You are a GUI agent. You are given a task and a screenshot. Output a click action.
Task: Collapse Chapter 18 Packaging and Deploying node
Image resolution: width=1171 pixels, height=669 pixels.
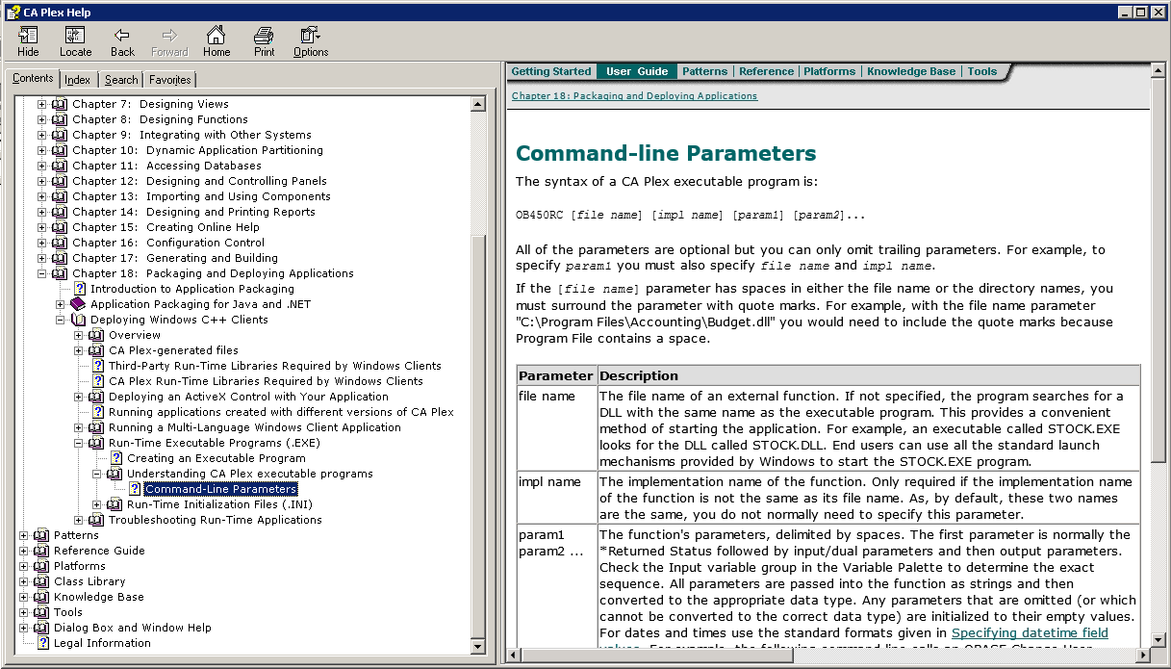[x=41, y=273]
